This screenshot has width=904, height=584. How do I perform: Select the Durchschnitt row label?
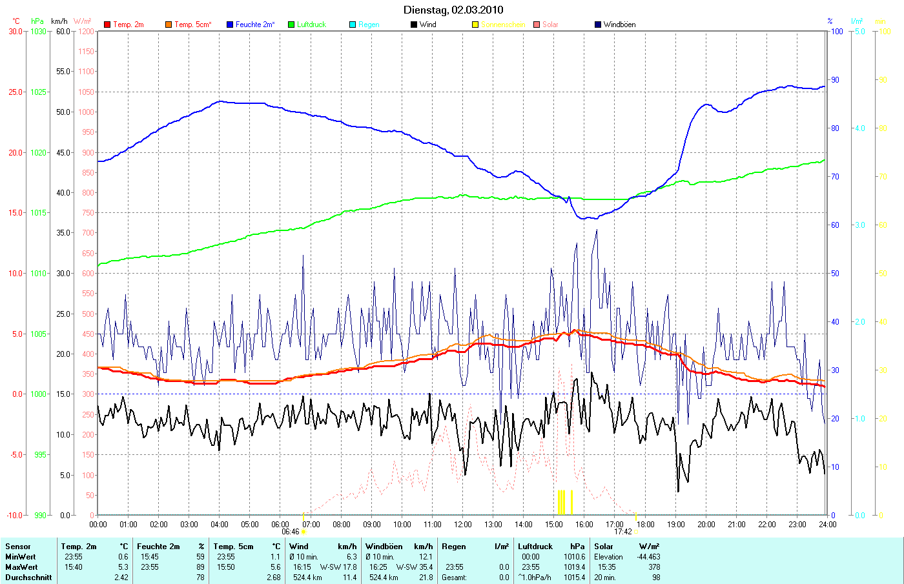[x=28, y=578]
